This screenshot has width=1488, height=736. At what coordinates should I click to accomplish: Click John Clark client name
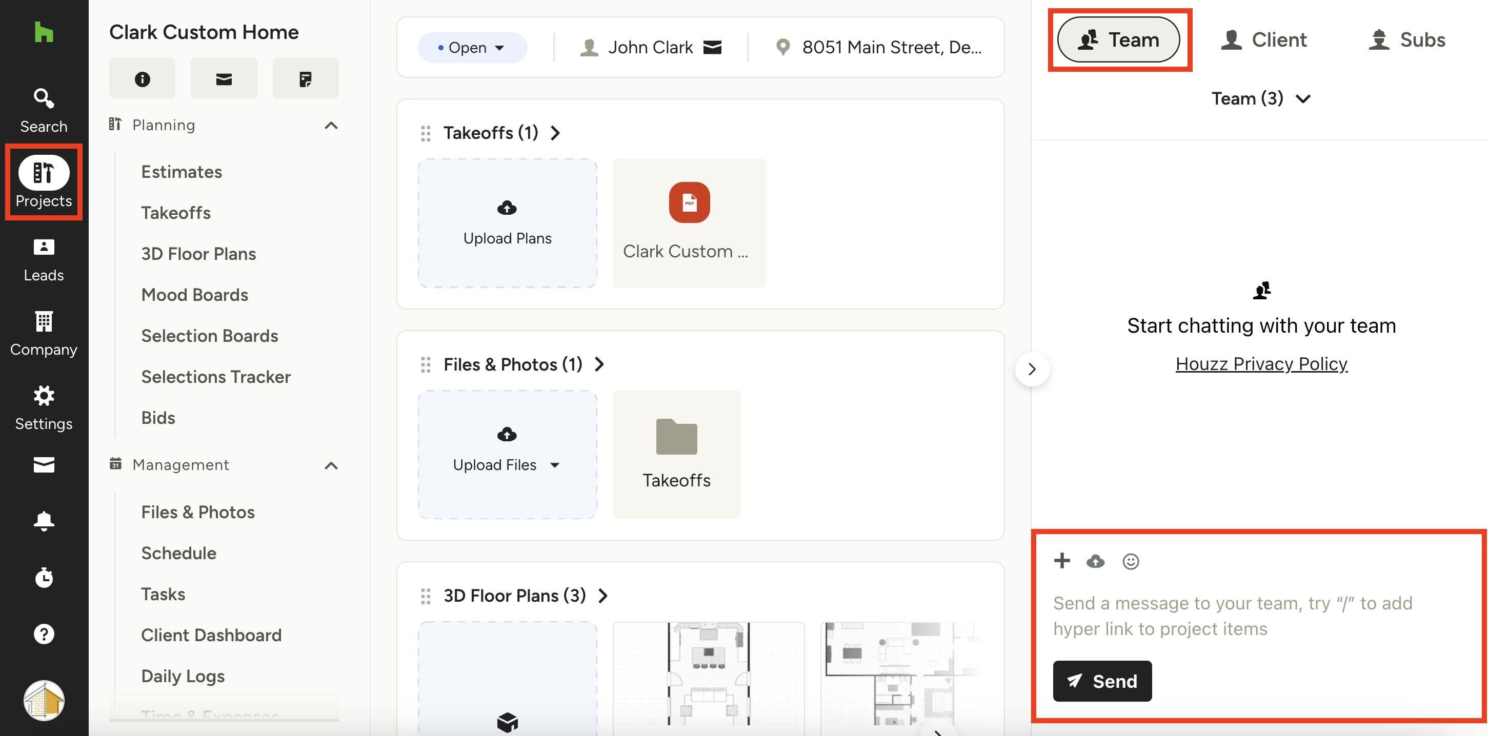tap(650, 47)
